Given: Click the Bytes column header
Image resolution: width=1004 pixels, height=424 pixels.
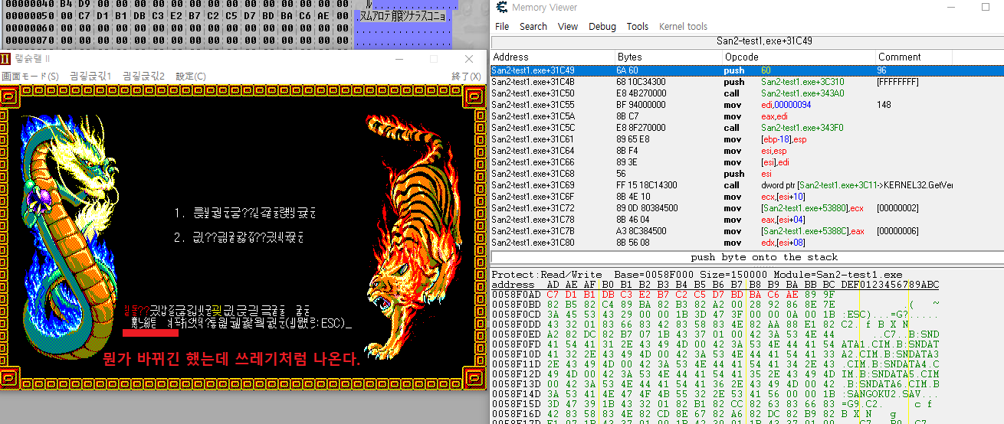Looking at the screenshot, I should (668, 57).
